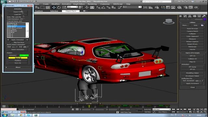208x117 pixels.
Task: Open the Render Setup icon
Action: [186, 7]
